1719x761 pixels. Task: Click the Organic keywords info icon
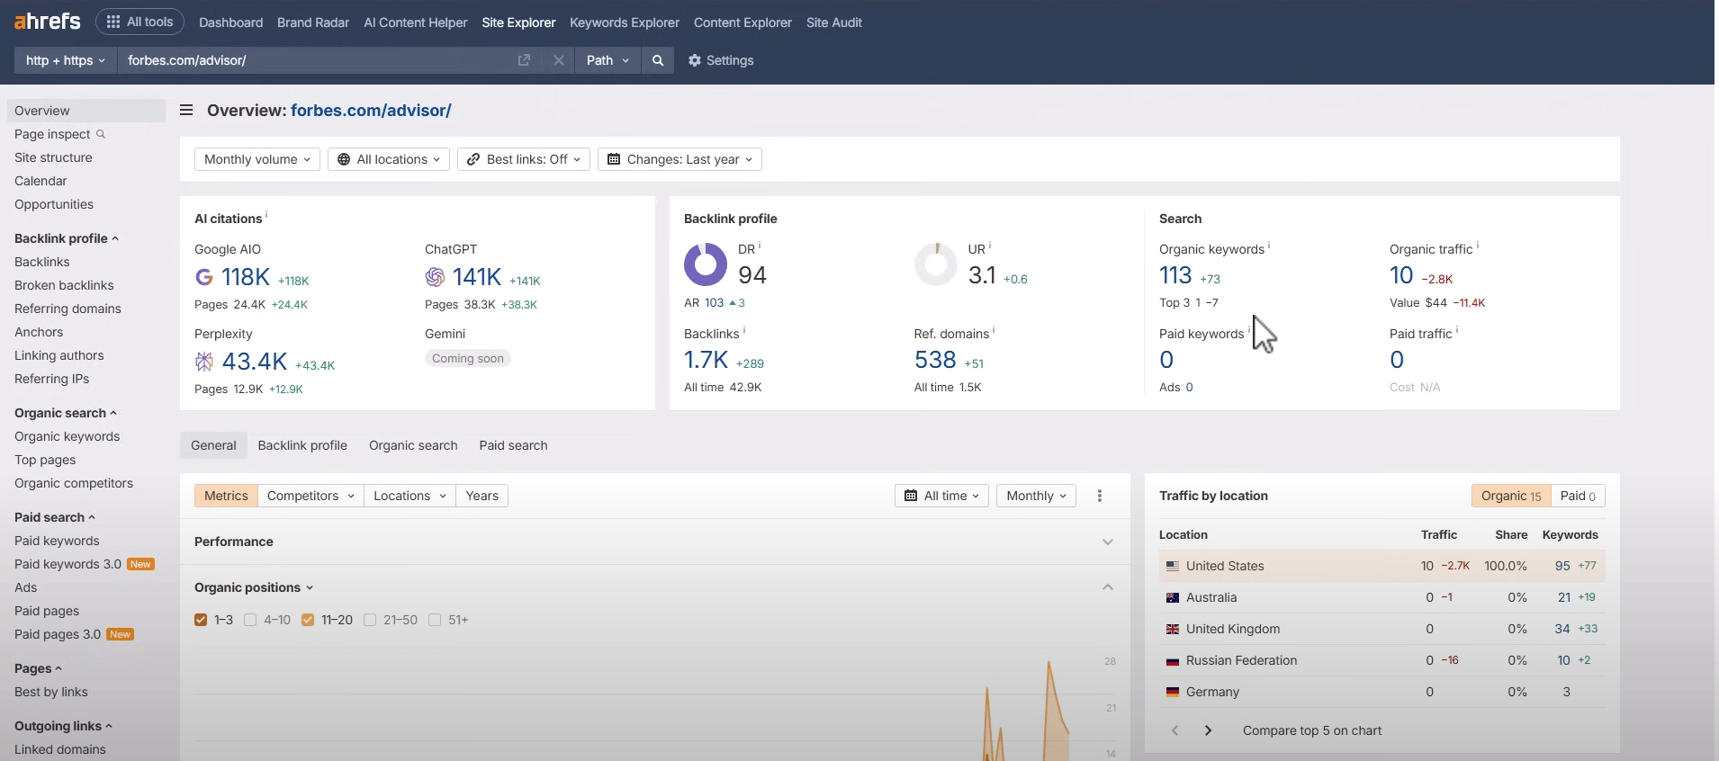click(1269, 246)
